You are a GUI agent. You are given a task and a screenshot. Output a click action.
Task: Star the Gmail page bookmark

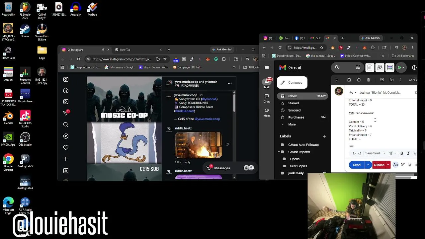(x=321, y=47)
